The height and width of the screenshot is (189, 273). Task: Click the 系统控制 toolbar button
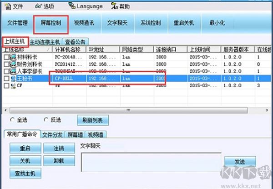151,23
